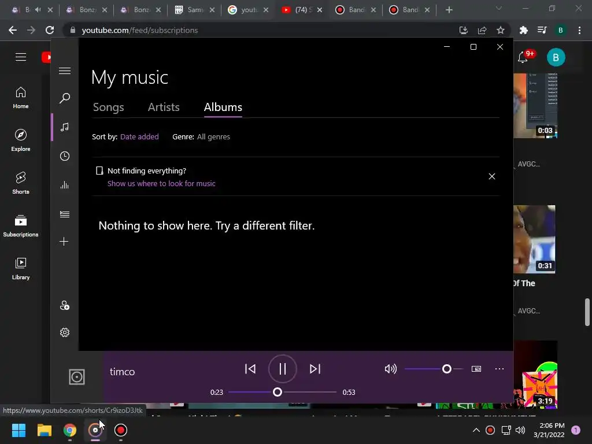Open Chrome from taskbar
This screenshot has width=592, height=444.
pyautogui.click(x=70, y=430)
